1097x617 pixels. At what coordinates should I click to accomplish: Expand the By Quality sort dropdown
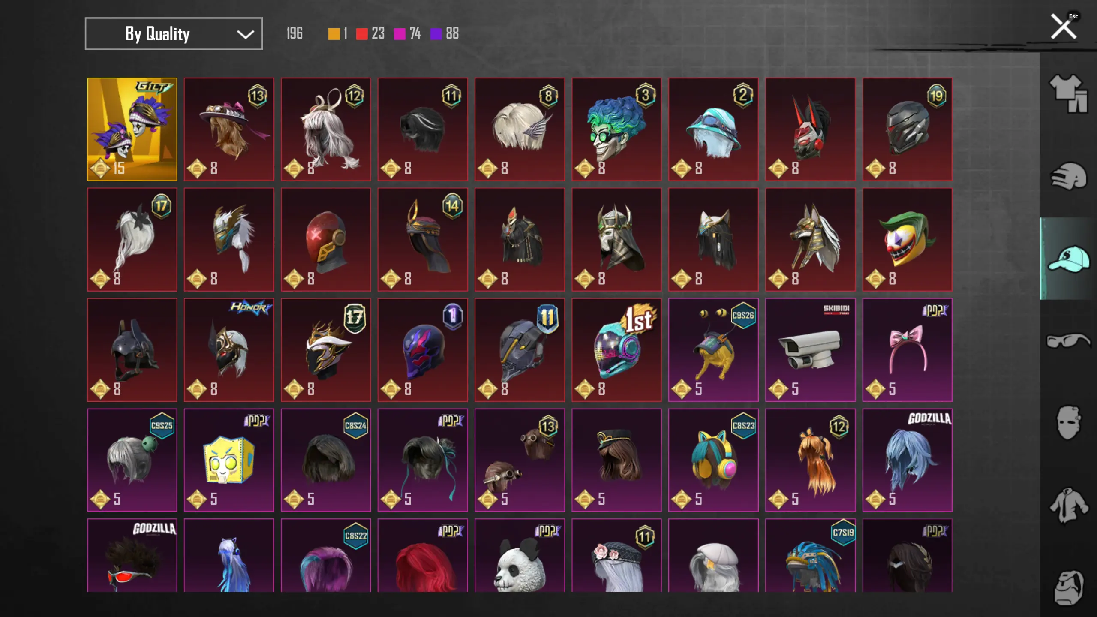174,33
